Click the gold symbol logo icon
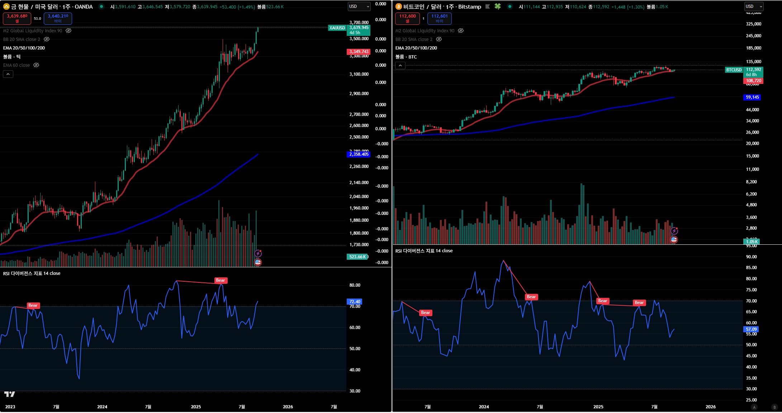This screenshot has width=782, height=413. (6, 6)
